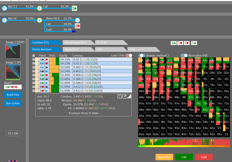This screenshot has width=232, height=162.
Task: Click the Q9s cell in hand matrix
Action: [x=177, y=73]
